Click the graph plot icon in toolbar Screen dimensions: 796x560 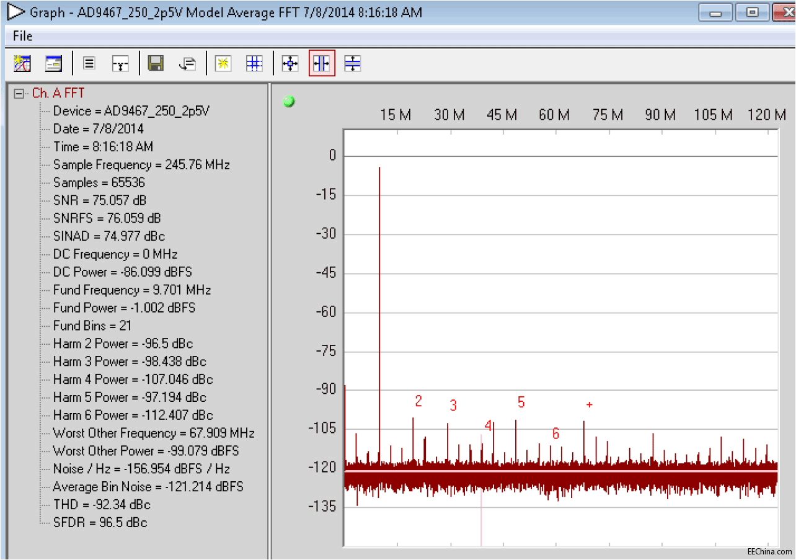(22, 63)
